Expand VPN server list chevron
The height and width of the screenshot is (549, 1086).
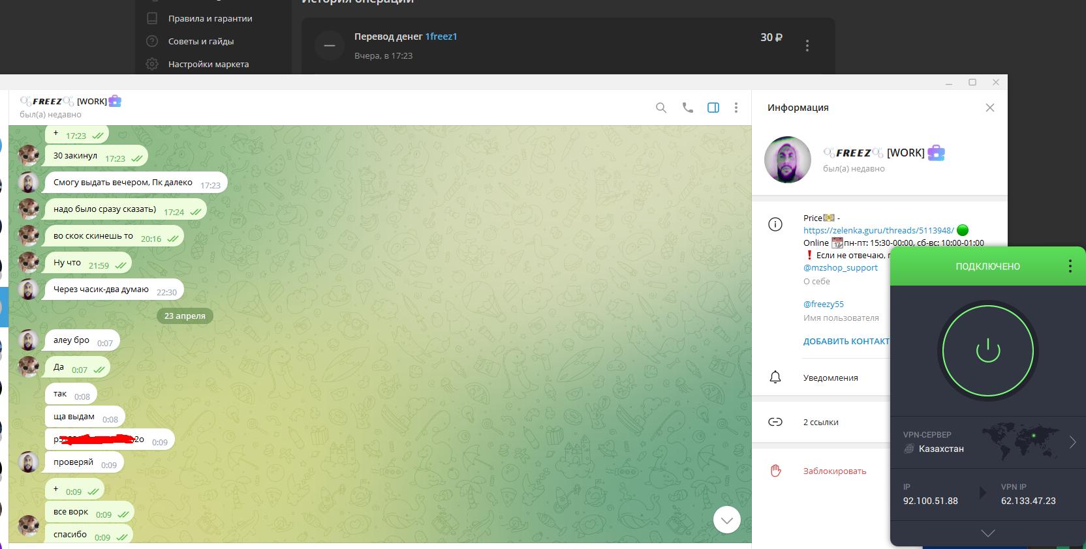[x=1072, y=442]
